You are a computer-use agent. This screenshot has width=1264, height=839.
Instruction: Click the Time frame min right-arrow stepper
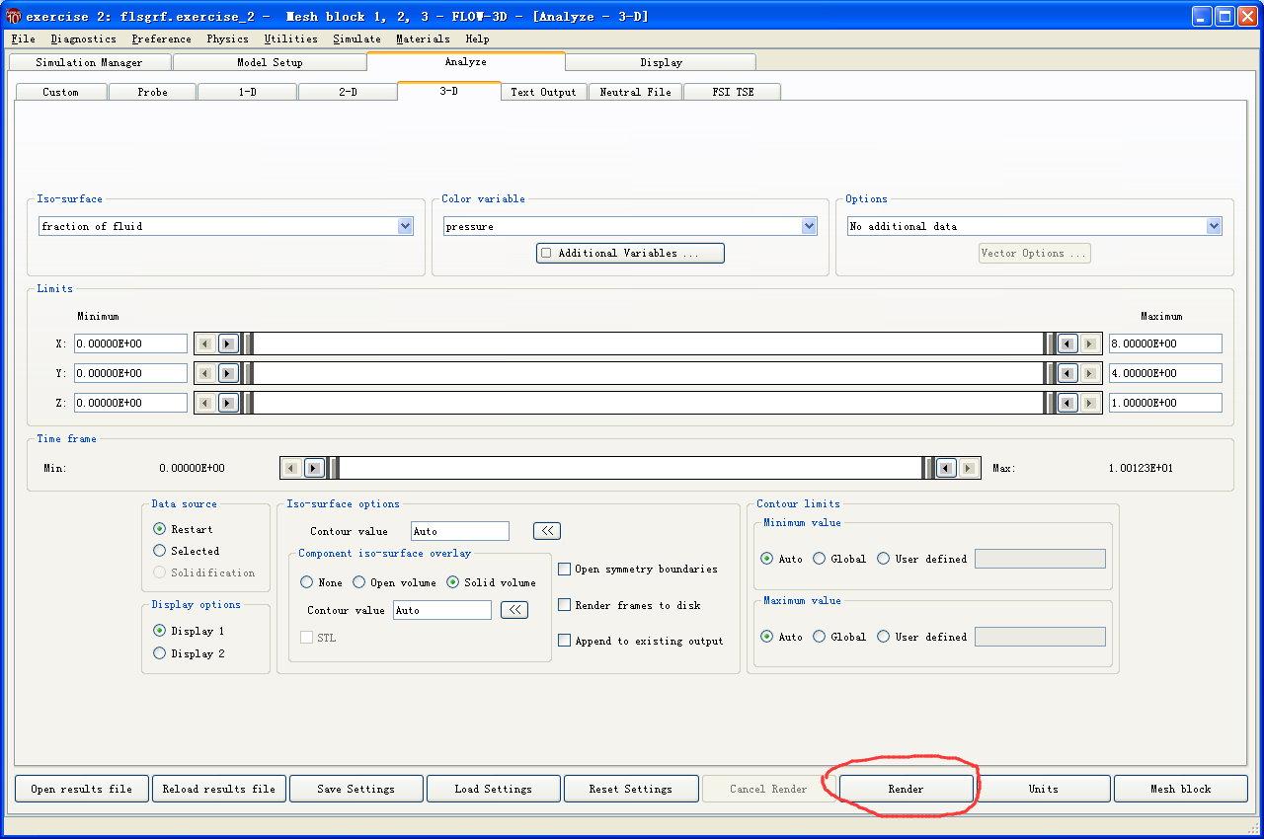coord(314,468)
